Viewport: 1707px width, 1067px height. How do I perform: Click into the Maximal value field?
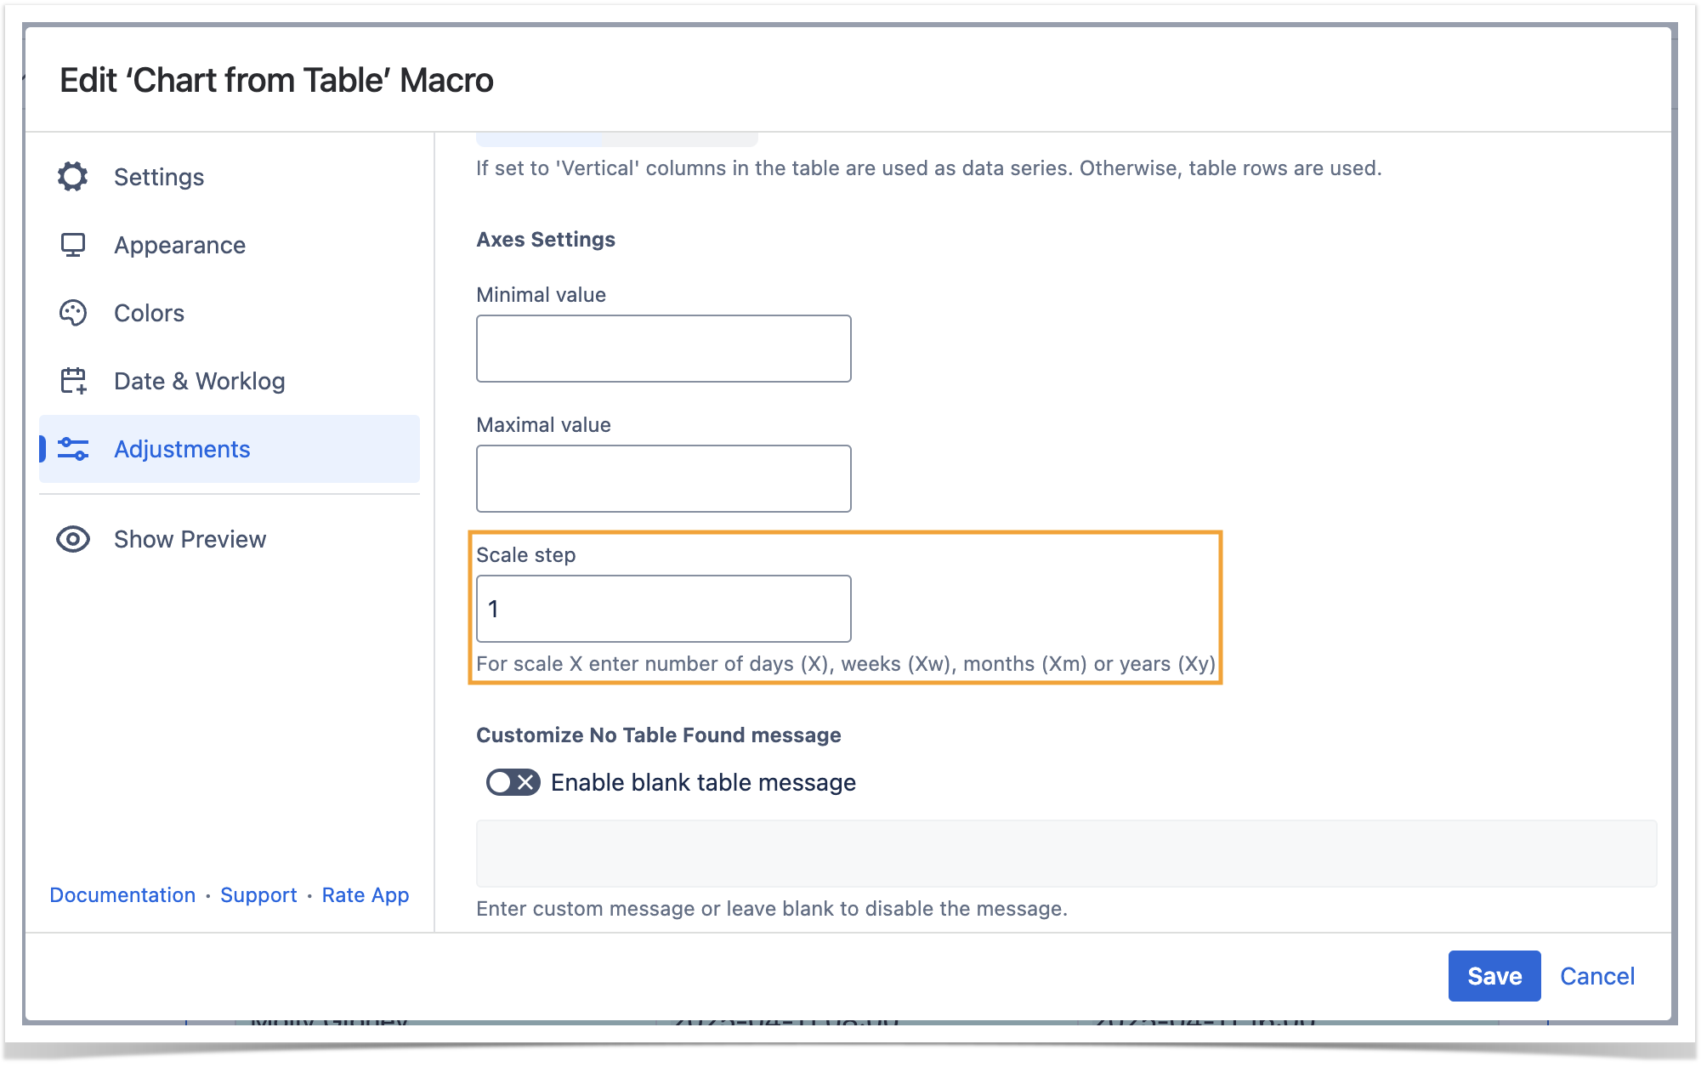pyautogui.click(x=663, y=479)
